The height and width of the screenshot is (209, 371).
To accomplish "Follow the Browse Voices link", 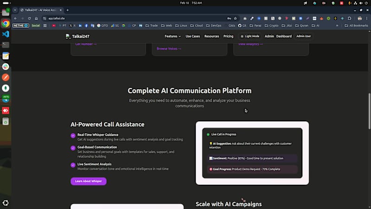I will point(169,49).
